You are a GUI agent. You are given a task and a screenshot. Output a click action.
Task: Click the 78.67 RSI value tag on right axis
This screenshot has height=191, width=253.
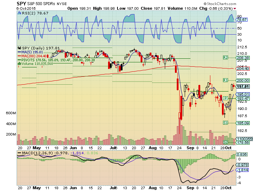[241, 19]
